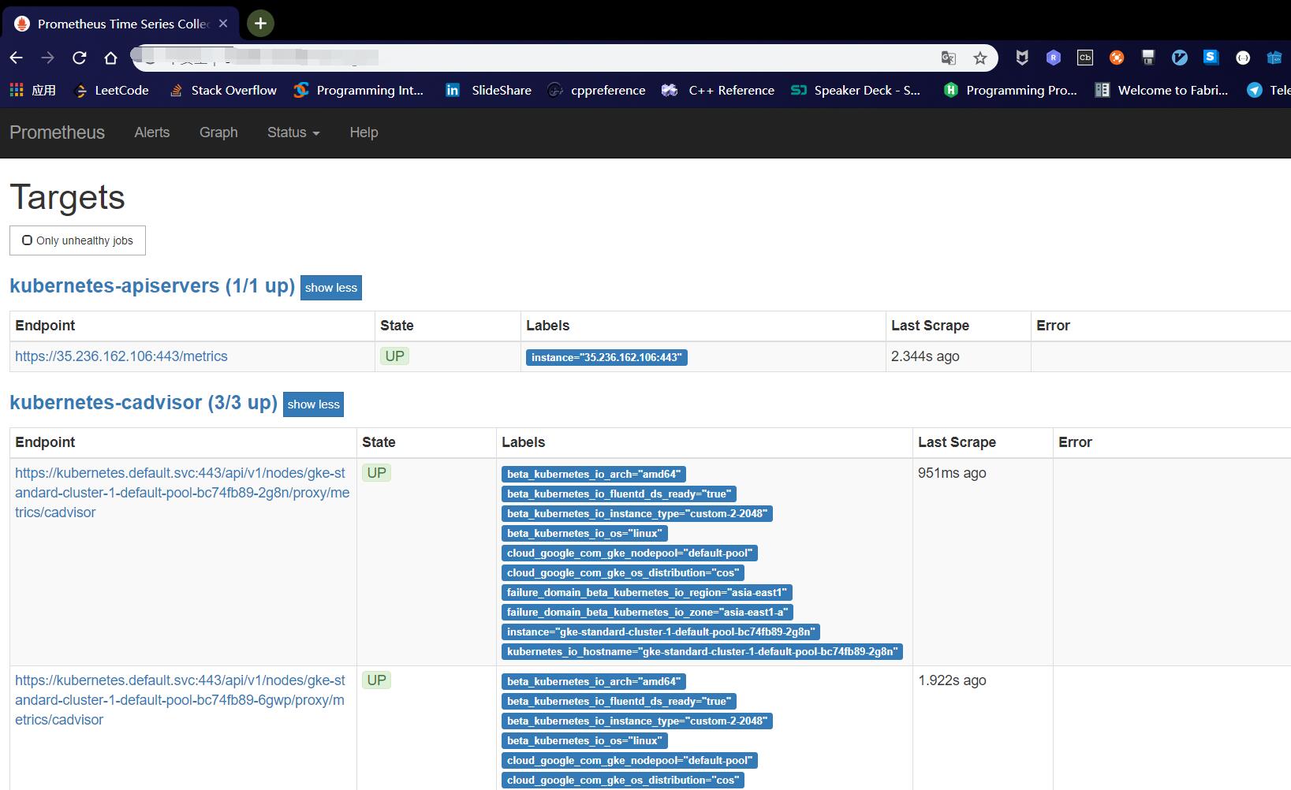Click the Prometheus brand link
The width and height of the screenshot is (1291, 790).
click(x=57, y=132)
